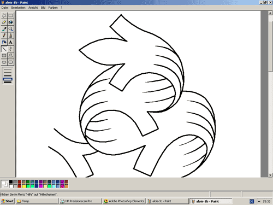273x205 pixels.
Task: Select the Ellipse shape tool
Action: click(4, 62)
